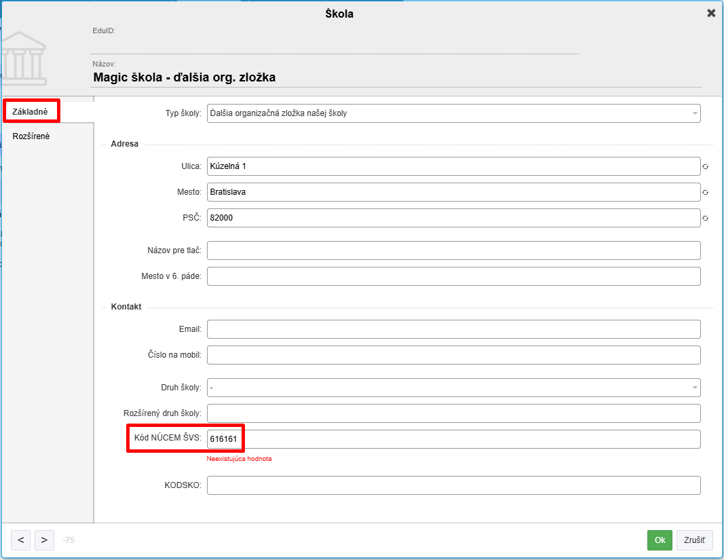Screen dimensions: 724x560
Task: Confirm with the green Ok button
Action: [x=660, y=540]
